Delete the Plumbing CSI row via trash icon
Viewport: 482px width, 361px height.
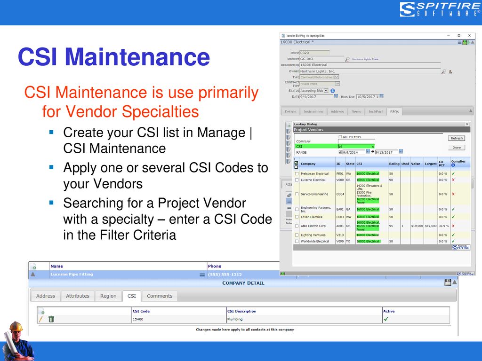coord(51,319)
